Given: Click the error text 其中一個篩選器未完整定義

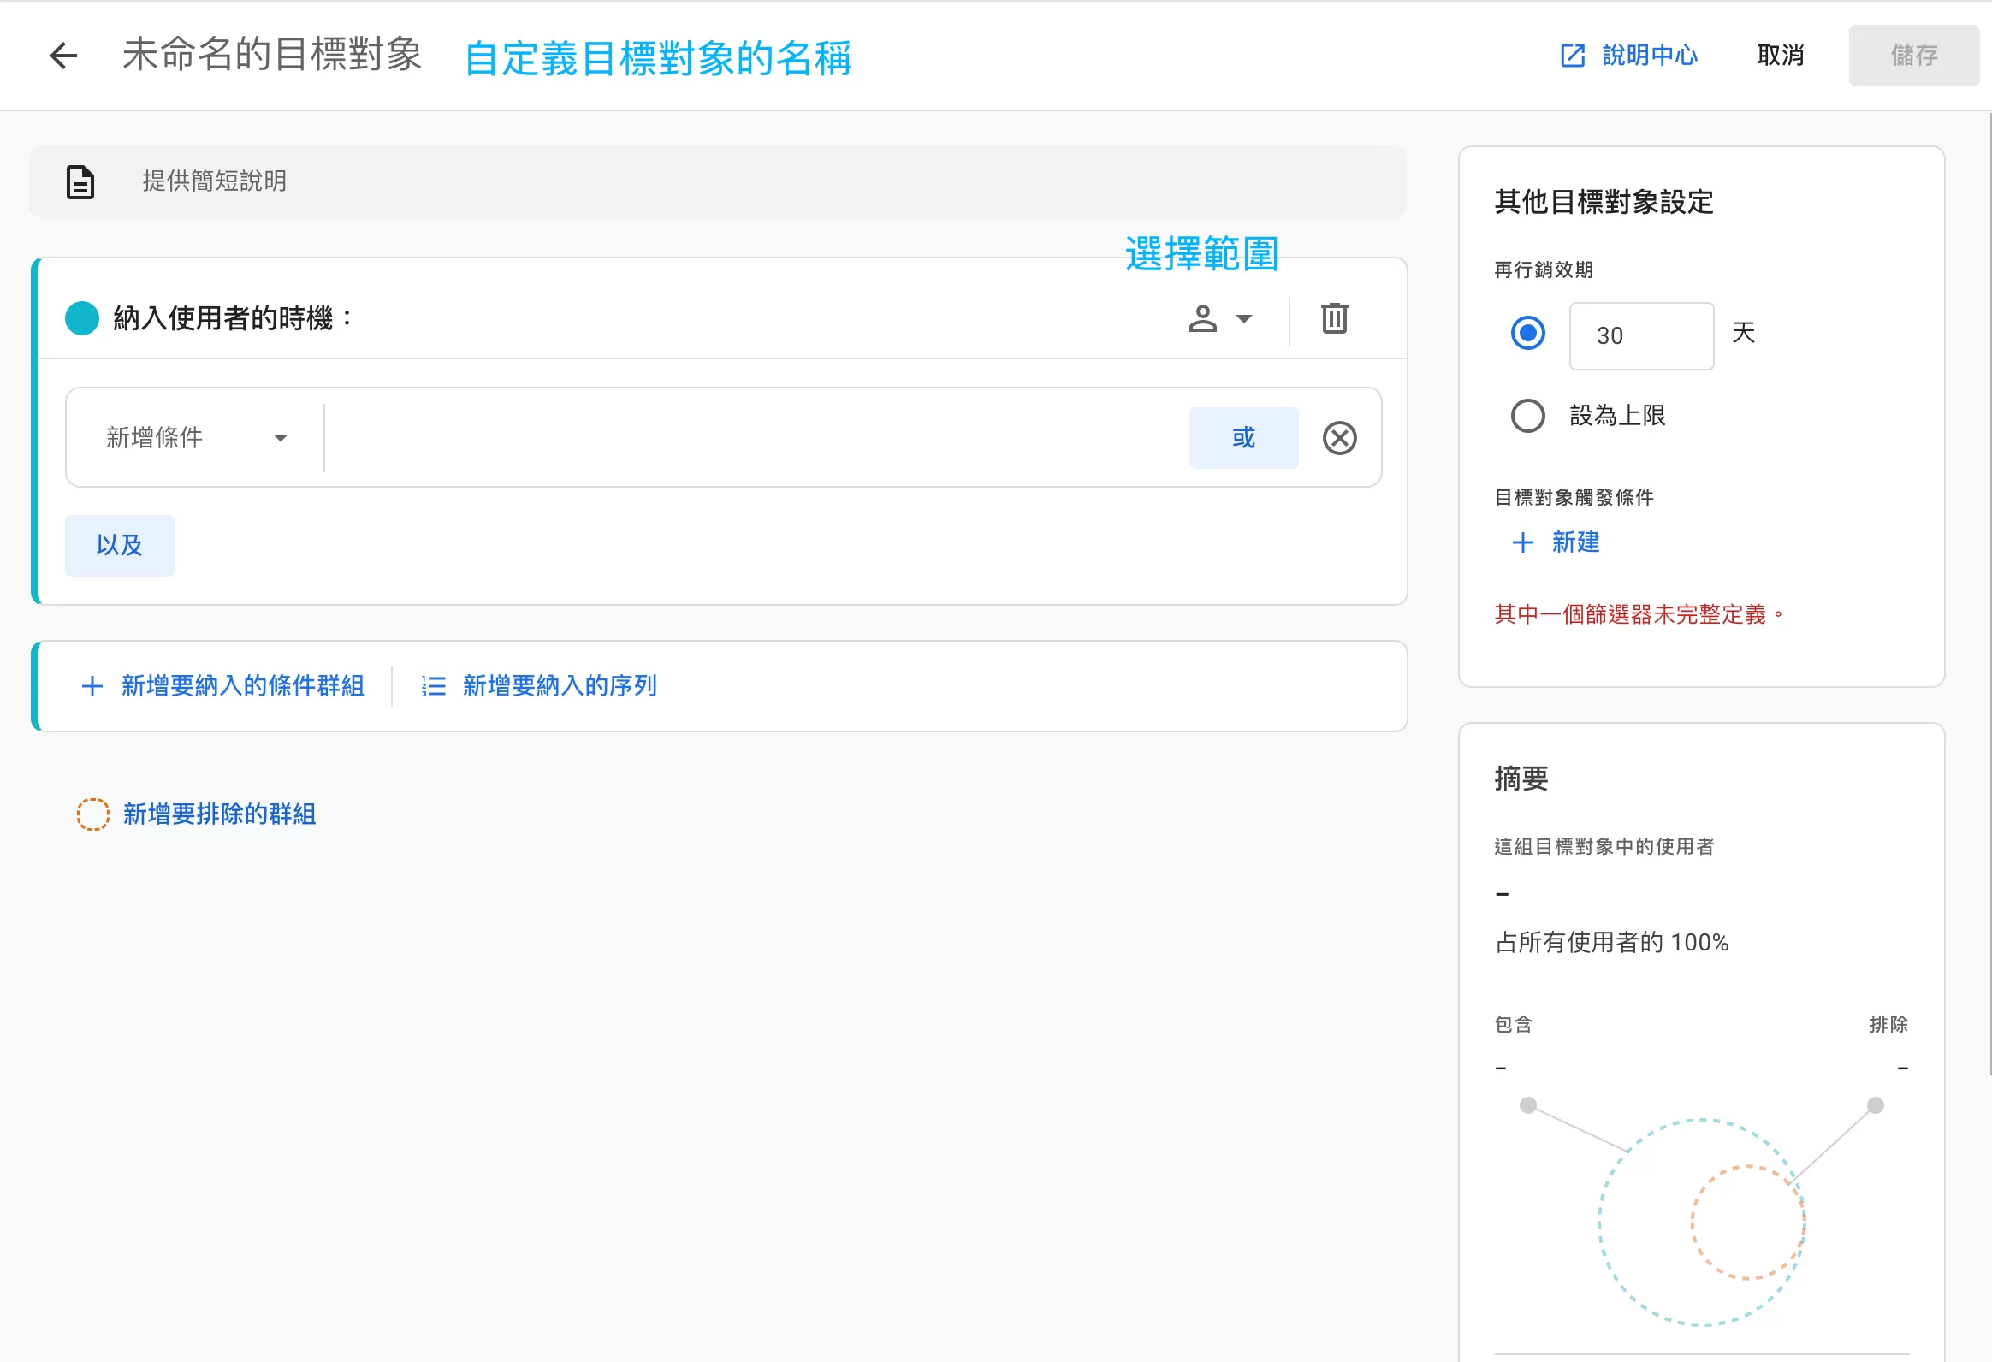Looking at the screenshot, I should coord(1639,614).
